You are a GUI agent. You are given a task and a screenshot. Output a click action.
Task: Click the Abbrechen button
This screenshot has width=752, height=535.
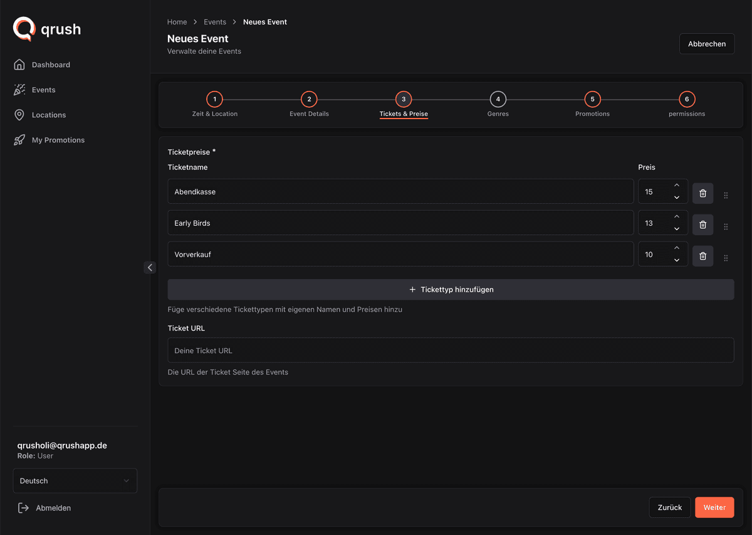point(707,44)
